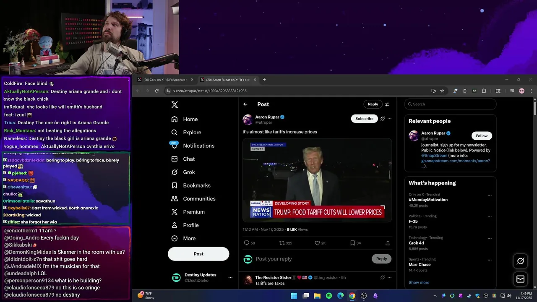
Task: Click Show more under What's happening
Action: [x=419, y=282]
